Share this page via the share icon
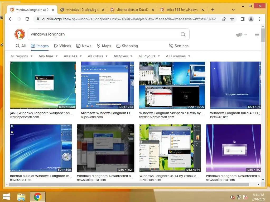The width and height of the screenshot is (270, 202). coord(224,19)
